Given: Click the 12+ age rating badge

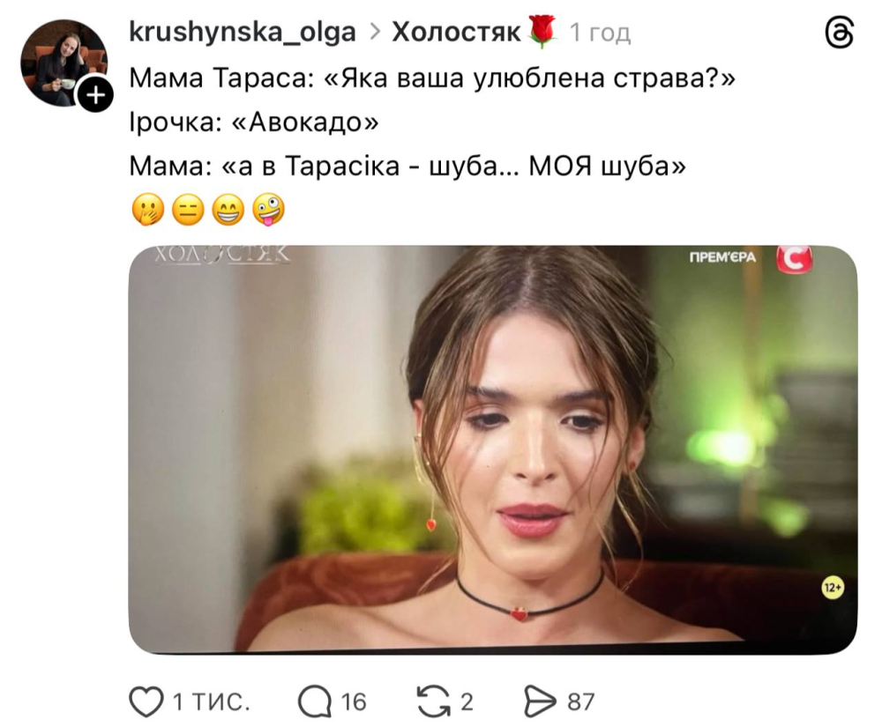Looking at the screenshot, I should tap(833, 588).
